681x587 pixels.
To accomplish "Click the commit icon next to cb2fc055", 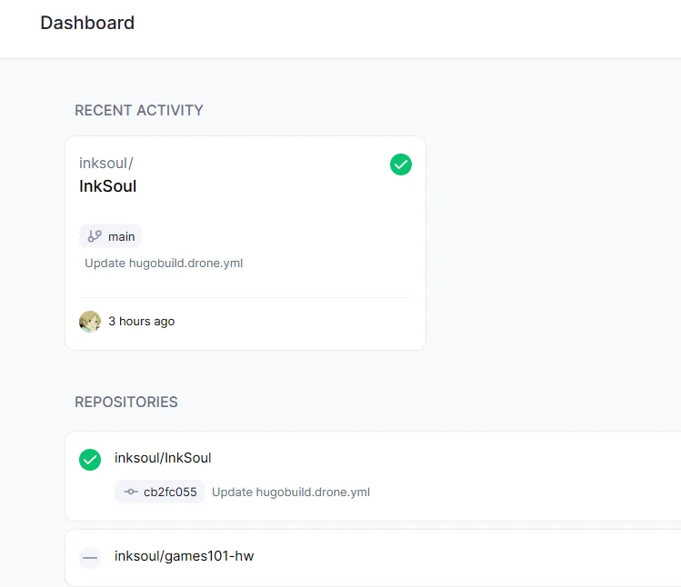I will (x=131, y=492).
